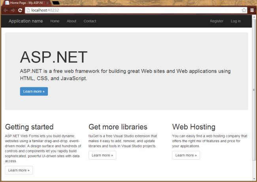Open the Chrome hamburger menu
The image size is (257, 182).
tap(252, 10)
